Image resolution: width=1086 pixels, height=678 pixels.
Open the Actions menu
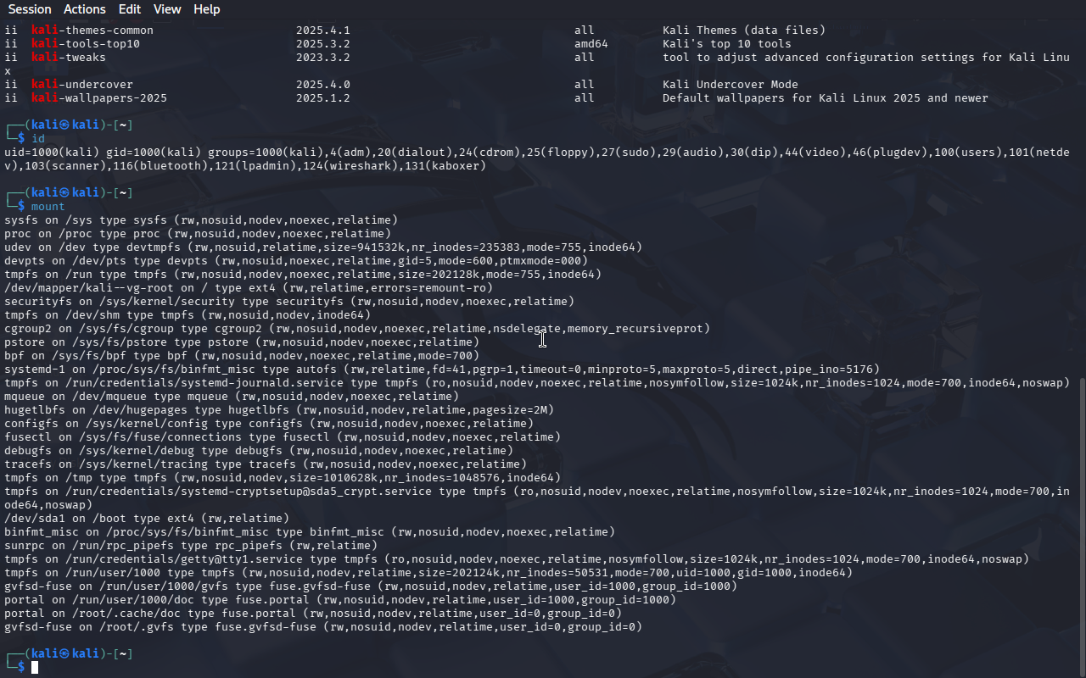tap(85, 9)
